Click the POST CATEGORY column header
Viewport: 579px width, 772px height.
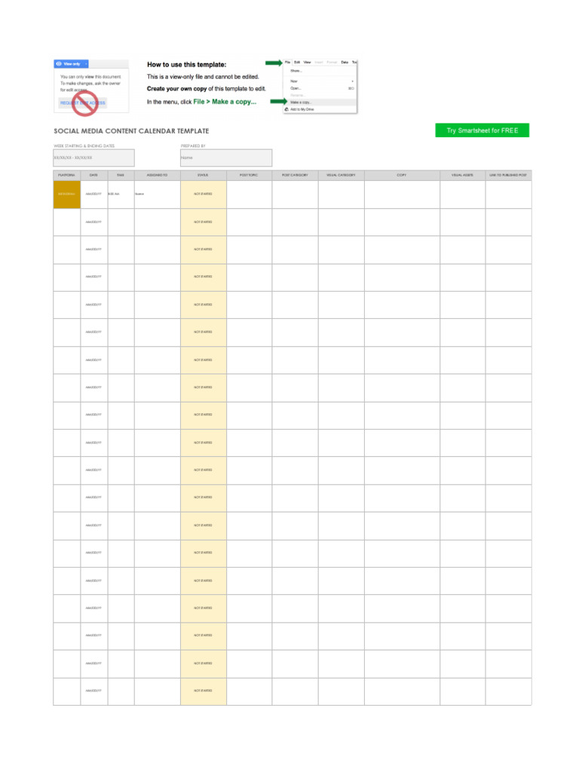click(x=295, y=175)
